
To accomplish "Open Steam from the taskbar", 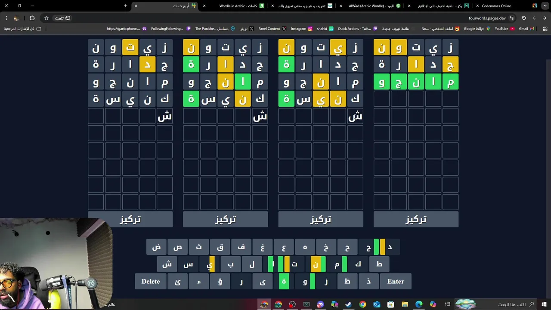I will [x=349, y=304].
